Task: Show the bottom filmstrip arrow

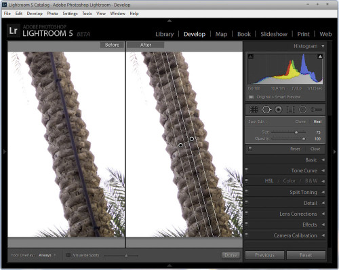Action: (169, 265)
